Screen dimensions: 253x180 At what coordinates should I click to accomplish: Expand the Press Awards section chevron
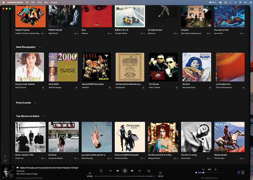click(x=35, y=103)
